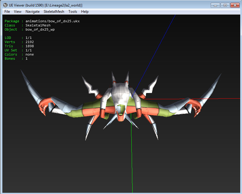This screenshot has width=242, height=194.
Task: Close the UE Viewer window
Action: (235, 5)
